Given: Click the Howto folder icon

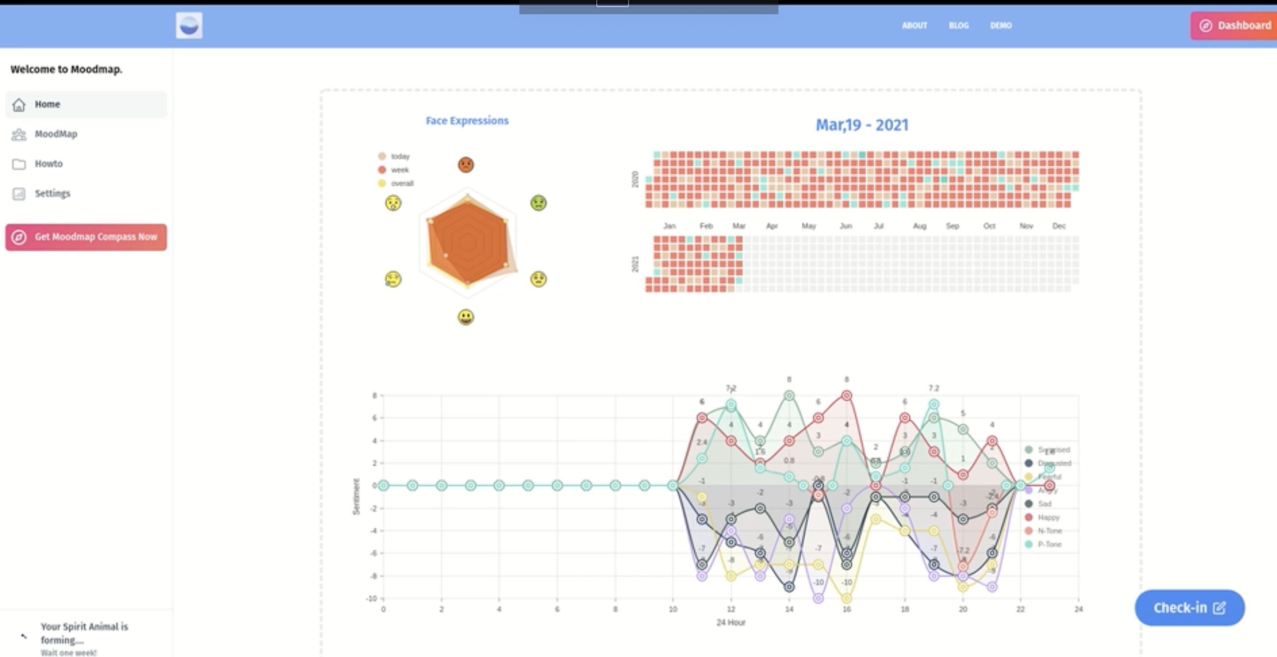Looking at the screenshot, I should pyautogui.click(x=19, y=164).
